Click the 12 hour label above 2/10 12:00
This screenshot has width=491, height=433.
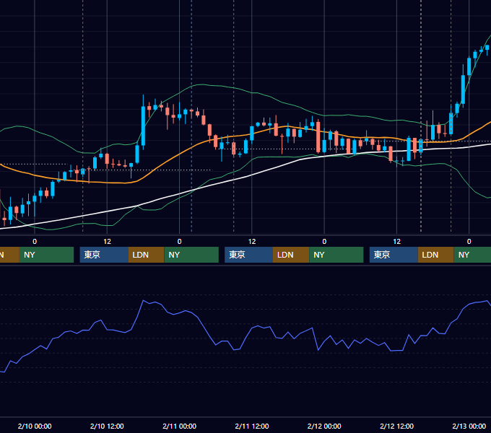[107, 242]
